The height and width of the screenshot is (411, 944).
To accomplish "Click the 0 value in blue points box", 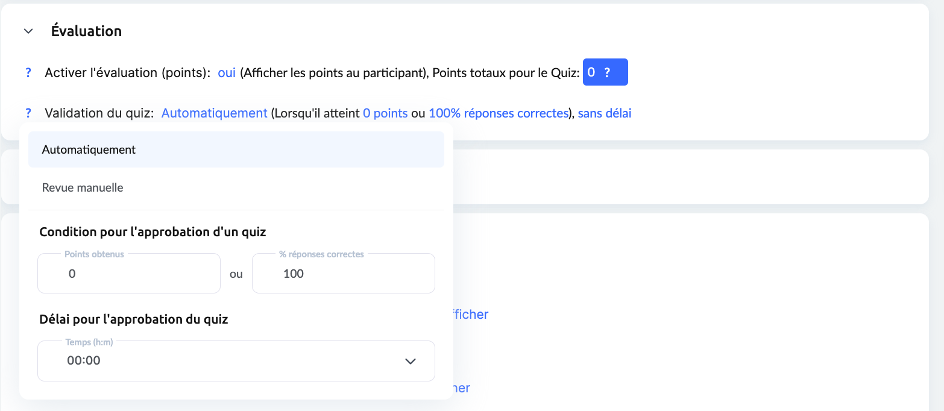I will coord(591,72).
